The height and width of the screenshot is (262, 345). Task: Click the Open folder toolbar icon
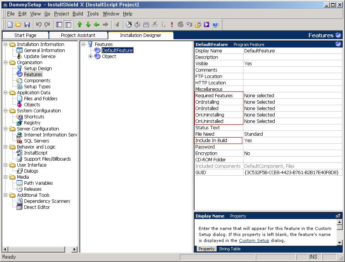tap(18, 25)
